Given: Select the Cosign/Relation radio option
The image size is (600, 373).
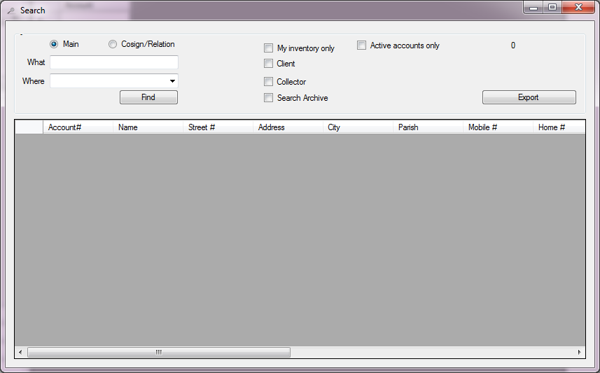Looking at the screenshot, I should pyautogui.click(x=113, y=44).
